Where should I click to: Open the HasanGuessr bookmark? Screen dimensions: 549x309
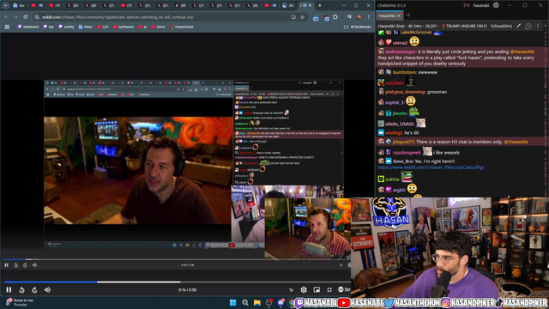click(x=182, y=27)
